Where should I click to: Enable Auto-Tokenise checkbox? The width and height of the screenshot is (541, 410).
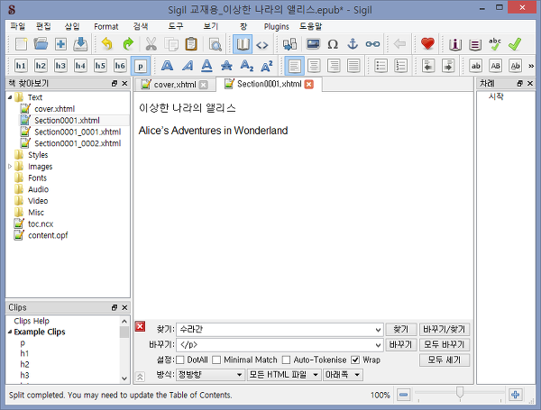click(286, 360)
